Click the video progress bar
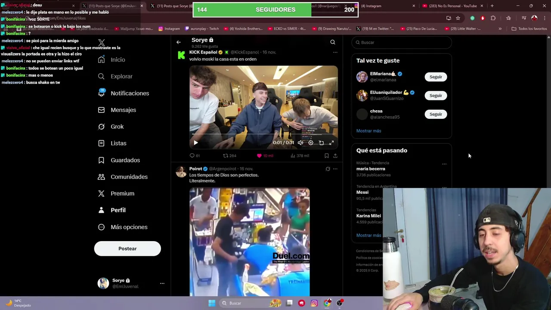551x310 pixels. pos(263,134)
